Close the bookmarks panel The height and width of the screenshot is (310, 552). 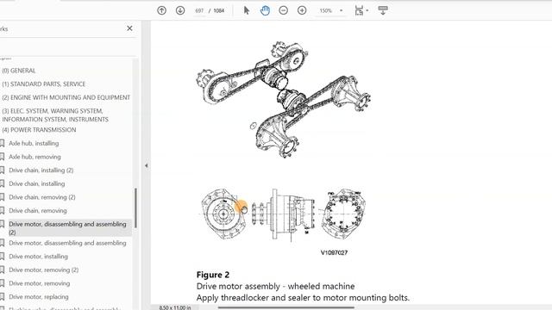129,28
